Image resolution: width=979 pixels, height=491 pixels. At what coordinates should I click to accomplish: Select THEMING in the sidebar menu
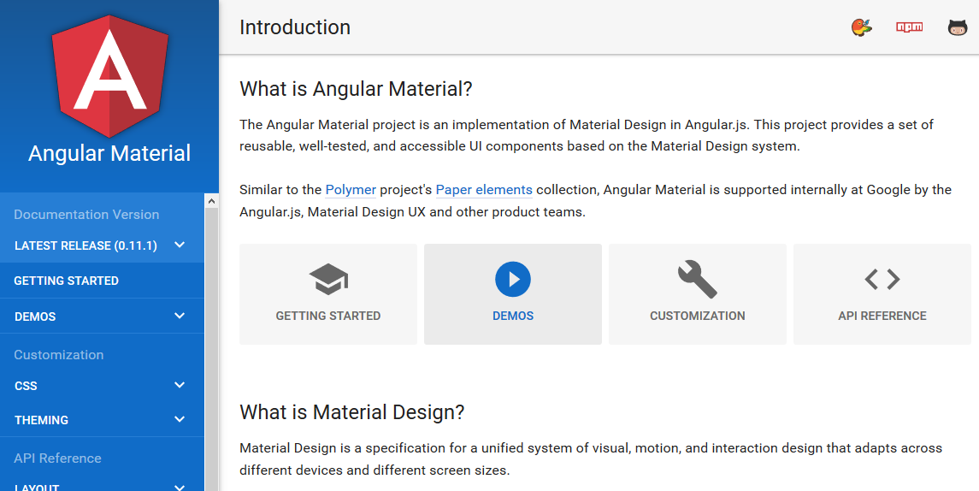(41, 420)
